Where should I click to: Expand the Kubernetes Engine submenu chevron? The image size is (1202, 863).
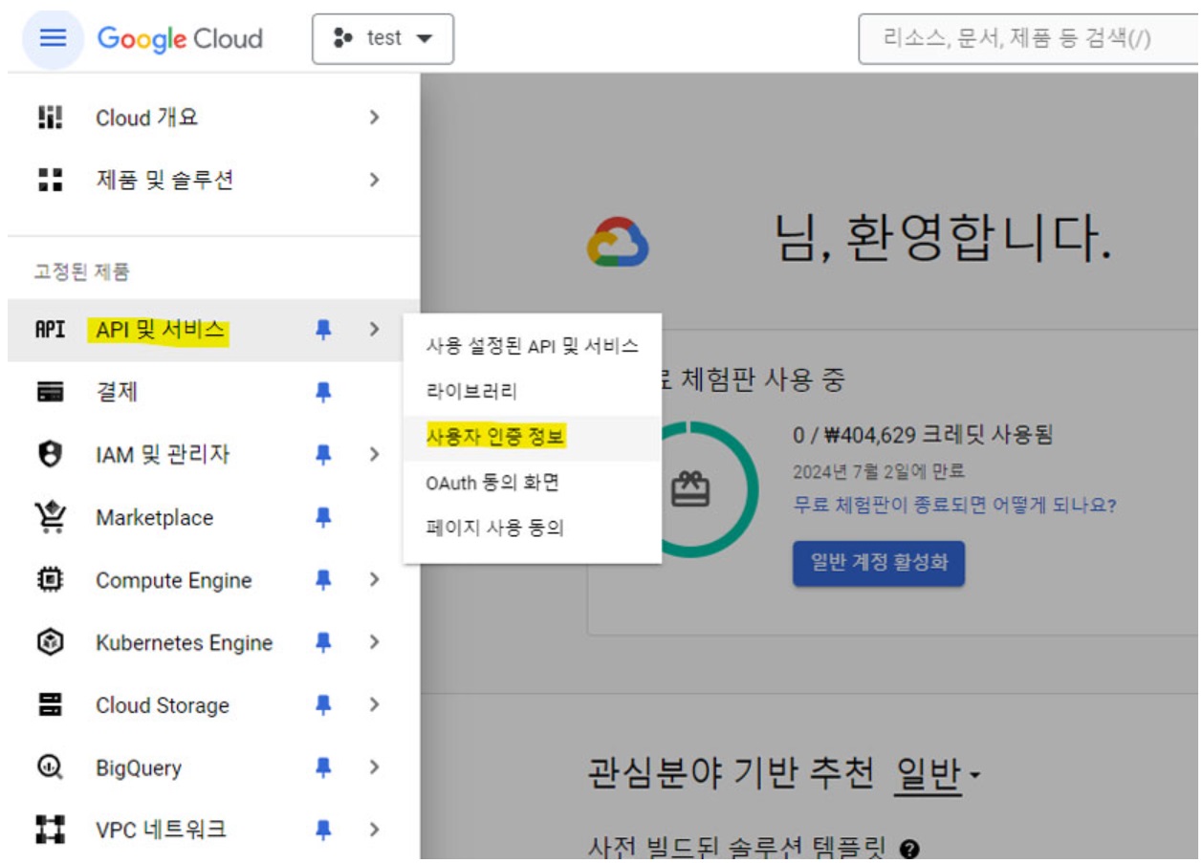(x=374, y=642)
